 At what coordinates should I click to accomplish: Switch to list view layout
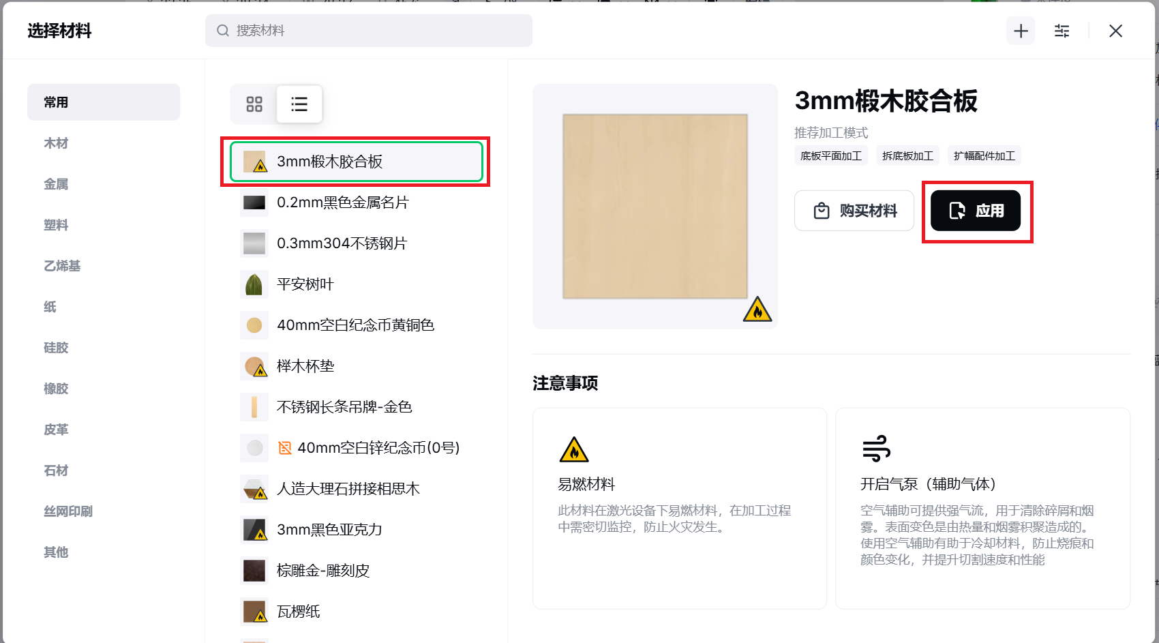299,104
